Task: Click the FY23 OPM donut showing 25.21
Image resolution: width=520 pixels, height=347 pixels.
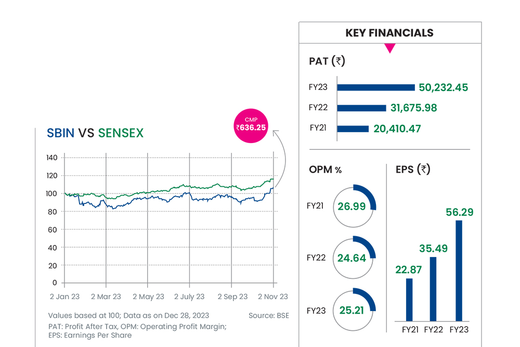Action: pyautogui.click(x=352, y=310)
